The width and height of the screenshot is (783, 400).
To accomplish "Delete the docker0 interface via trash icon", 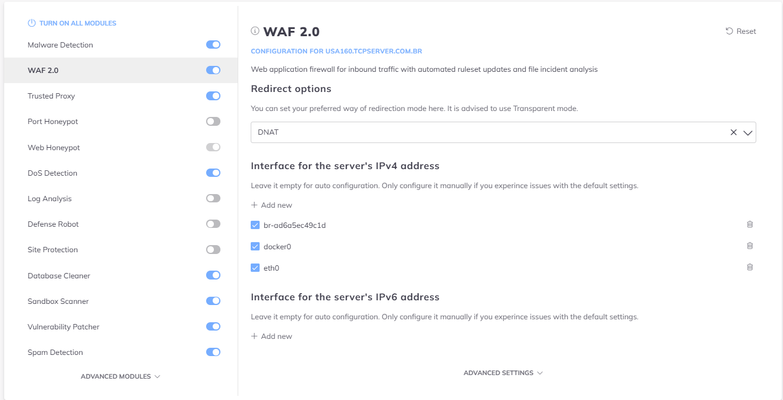I will click(x=750, y=246).
